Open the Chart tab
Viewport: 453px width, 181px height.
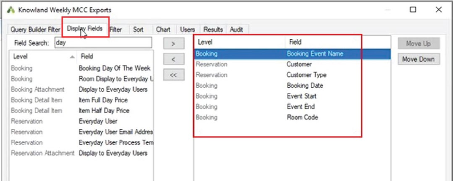click(163, 29)
